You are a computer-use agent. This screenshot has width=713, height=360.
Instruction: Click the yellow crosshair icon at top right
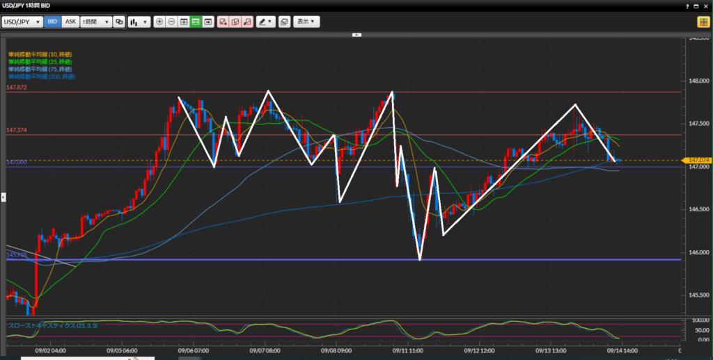click(703, 22)
